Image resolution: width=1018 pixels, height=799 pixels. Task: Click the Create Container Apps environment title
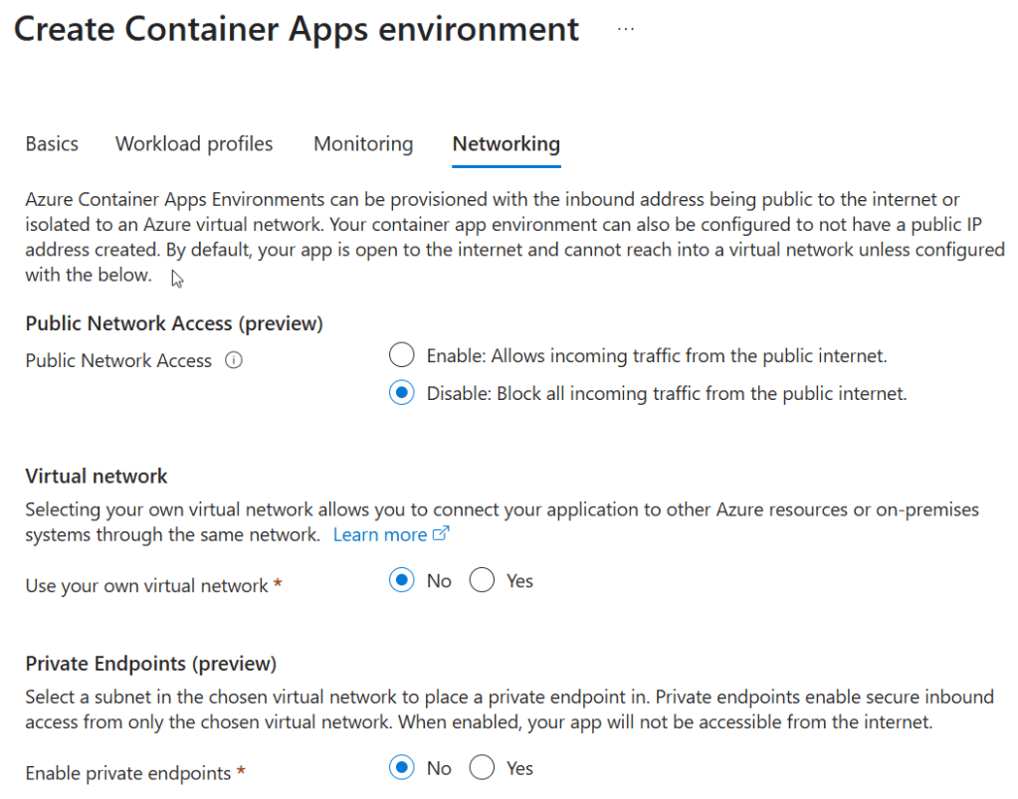pos(296,29)
